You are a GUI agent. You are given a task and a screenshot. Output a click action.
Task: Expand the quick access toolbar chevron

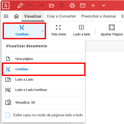(103, 5)
